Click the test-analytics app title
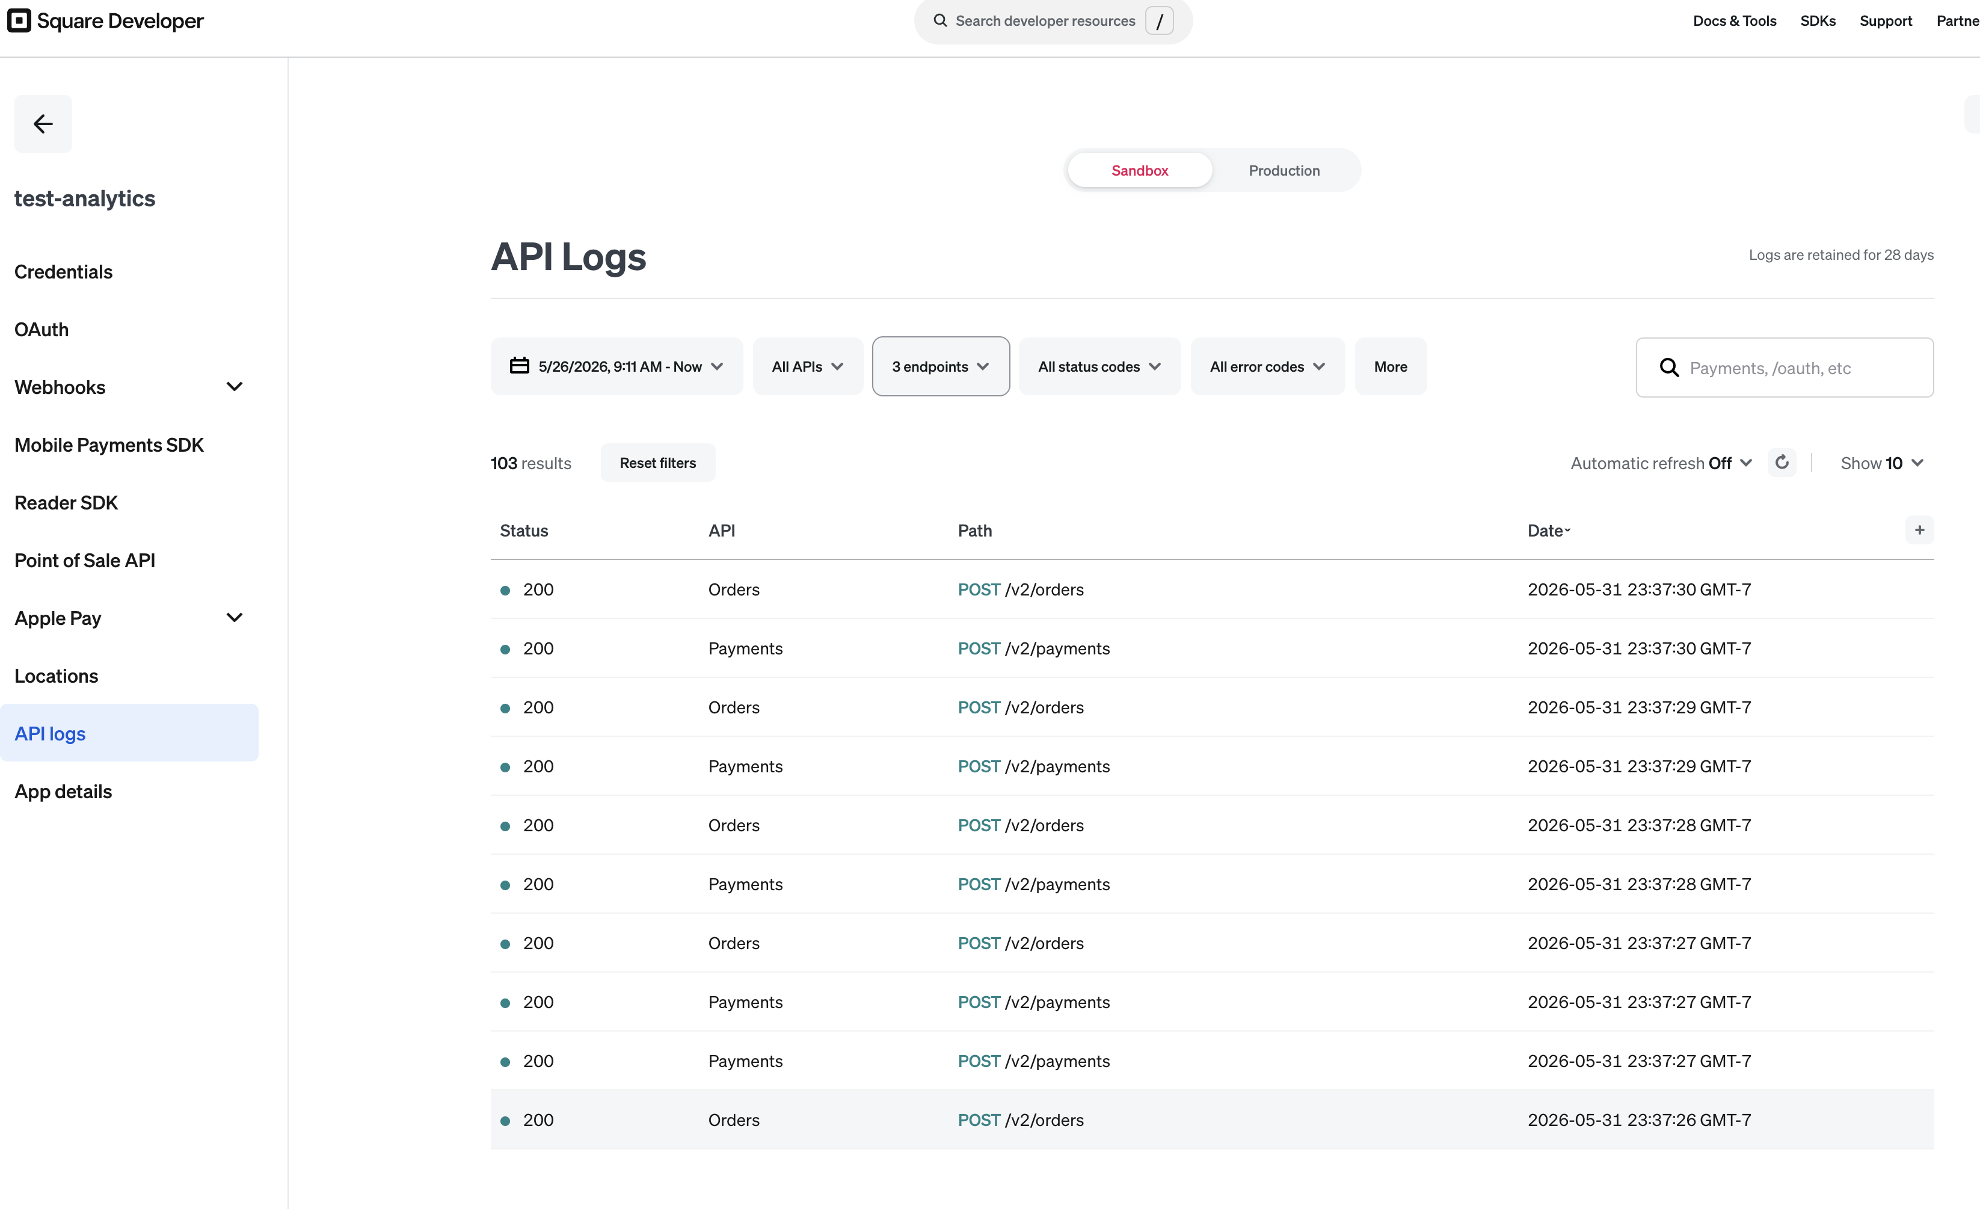The width and height of the screenshot is (1980, 1209). [x=84, y=198]
